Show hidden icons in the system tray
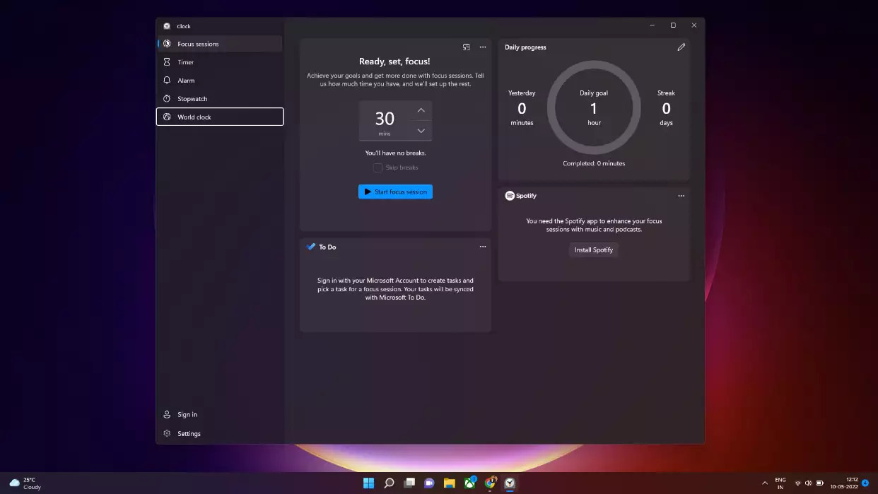Screen dimensions: 878x494 (764, 483)
